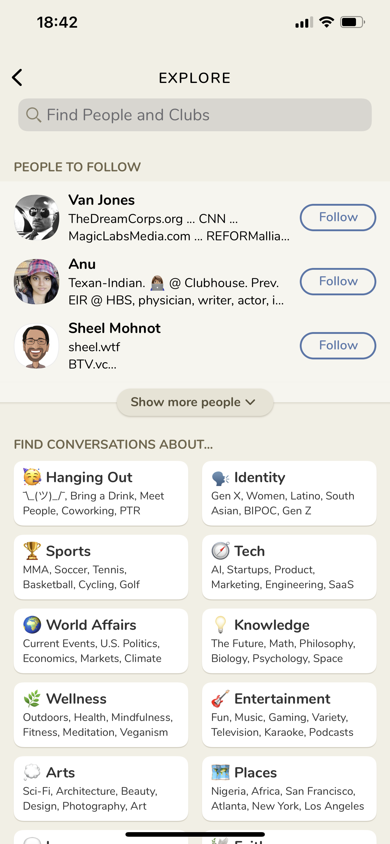
Task: Open Van Jones profile picture
Action: point(37,218)
